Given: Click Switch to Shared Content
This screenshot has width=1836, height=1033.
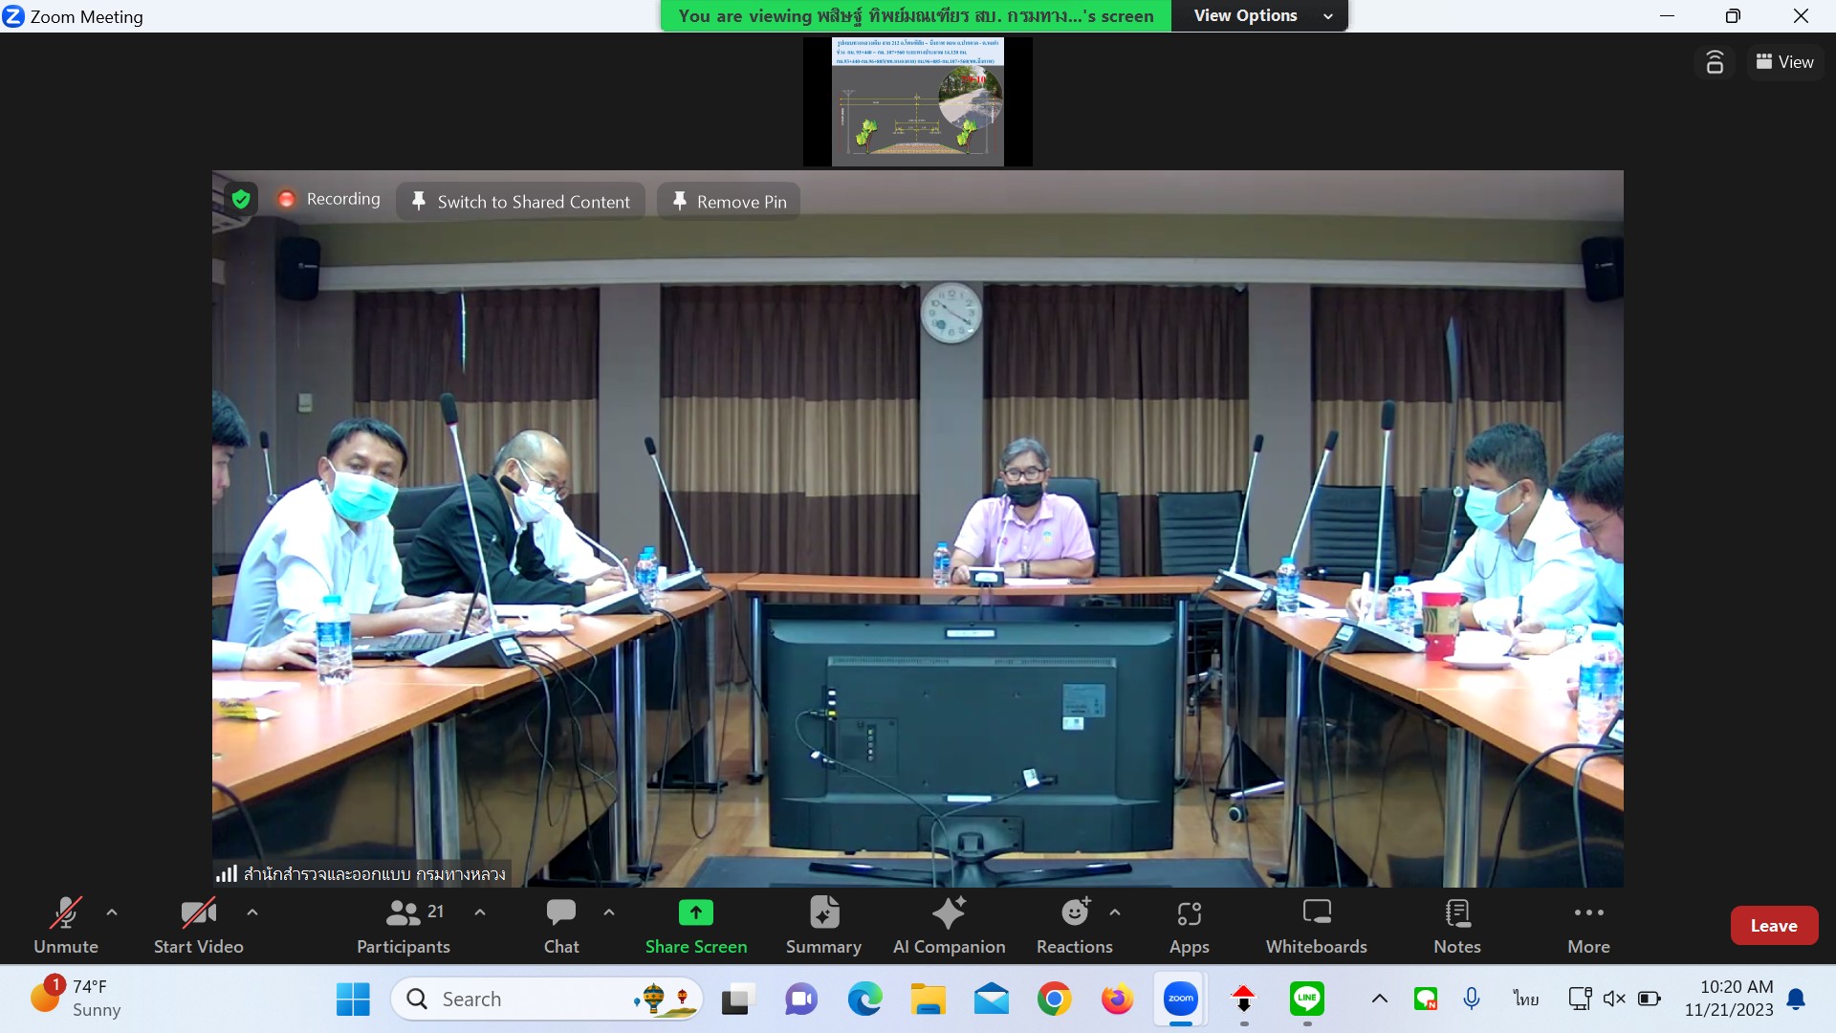Looking at the screenshot, I should pyautogui.click(x=521, y=202).
